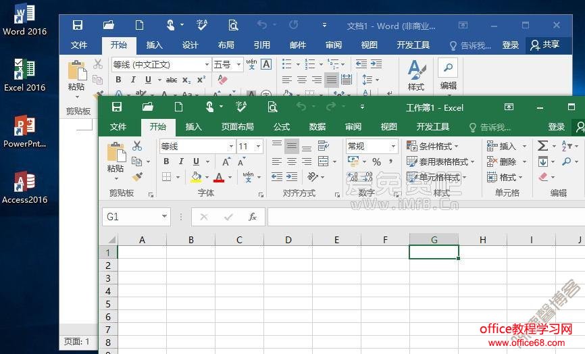Screen dimensions: 585x354
Task: Expand the G1 name box dropdown
Action: [x=164, y=216]
